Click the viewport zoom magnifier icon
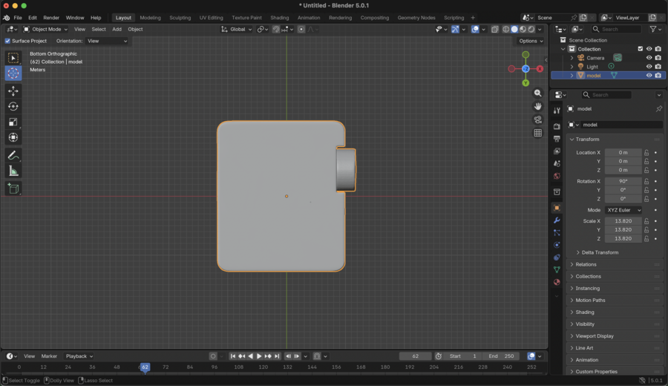The height and width of the screenshot is (386, 668). coord(537,93)
